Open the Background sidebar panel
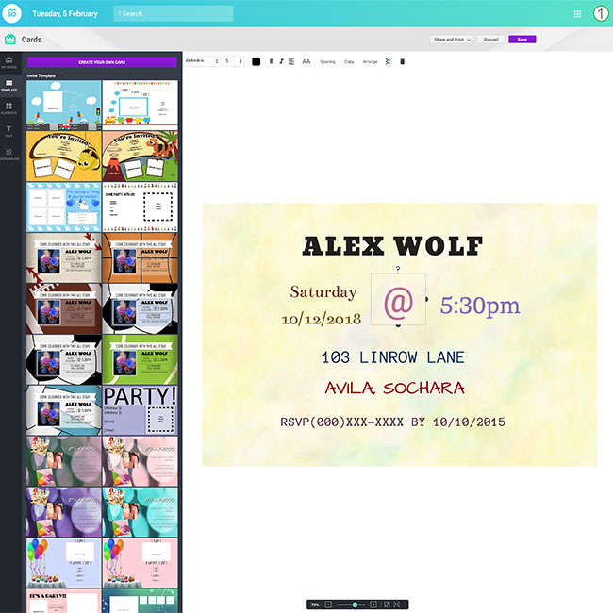The image size is (613, 613). 8,153
